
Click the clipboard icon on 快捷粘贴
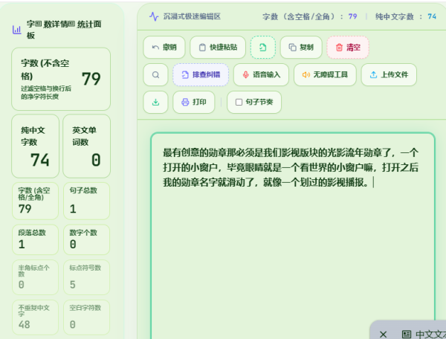coord(202,48)
